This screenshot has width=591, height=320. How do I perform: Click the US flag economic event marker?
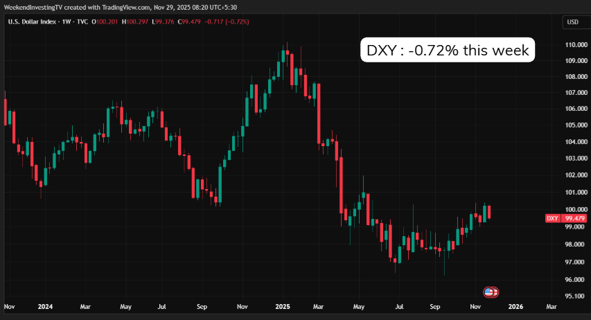coord(490,292)
